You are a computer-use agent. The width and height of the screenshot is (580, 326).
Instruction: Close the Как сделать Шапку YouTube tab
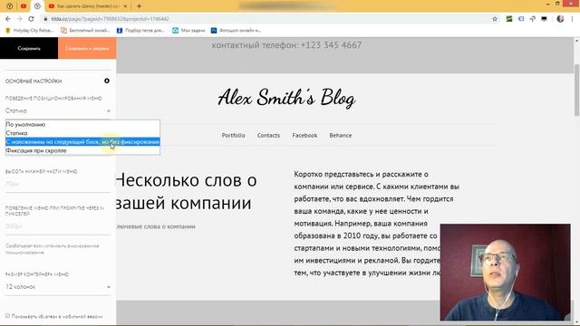(125, 6)
